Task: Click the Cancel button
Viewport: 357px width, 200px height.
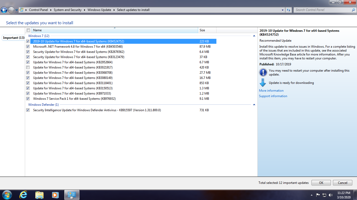Action: point(343,183)
